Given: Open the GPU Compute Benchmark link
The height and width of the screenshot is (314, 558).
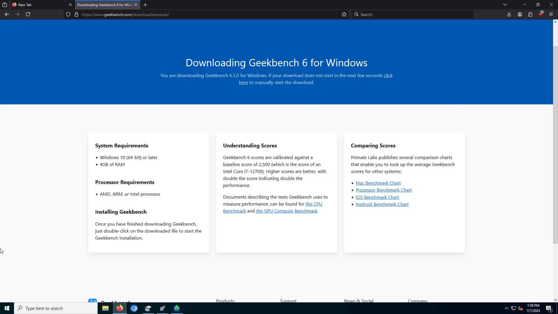Looking at the screenshot, I should tap(287, 211).
